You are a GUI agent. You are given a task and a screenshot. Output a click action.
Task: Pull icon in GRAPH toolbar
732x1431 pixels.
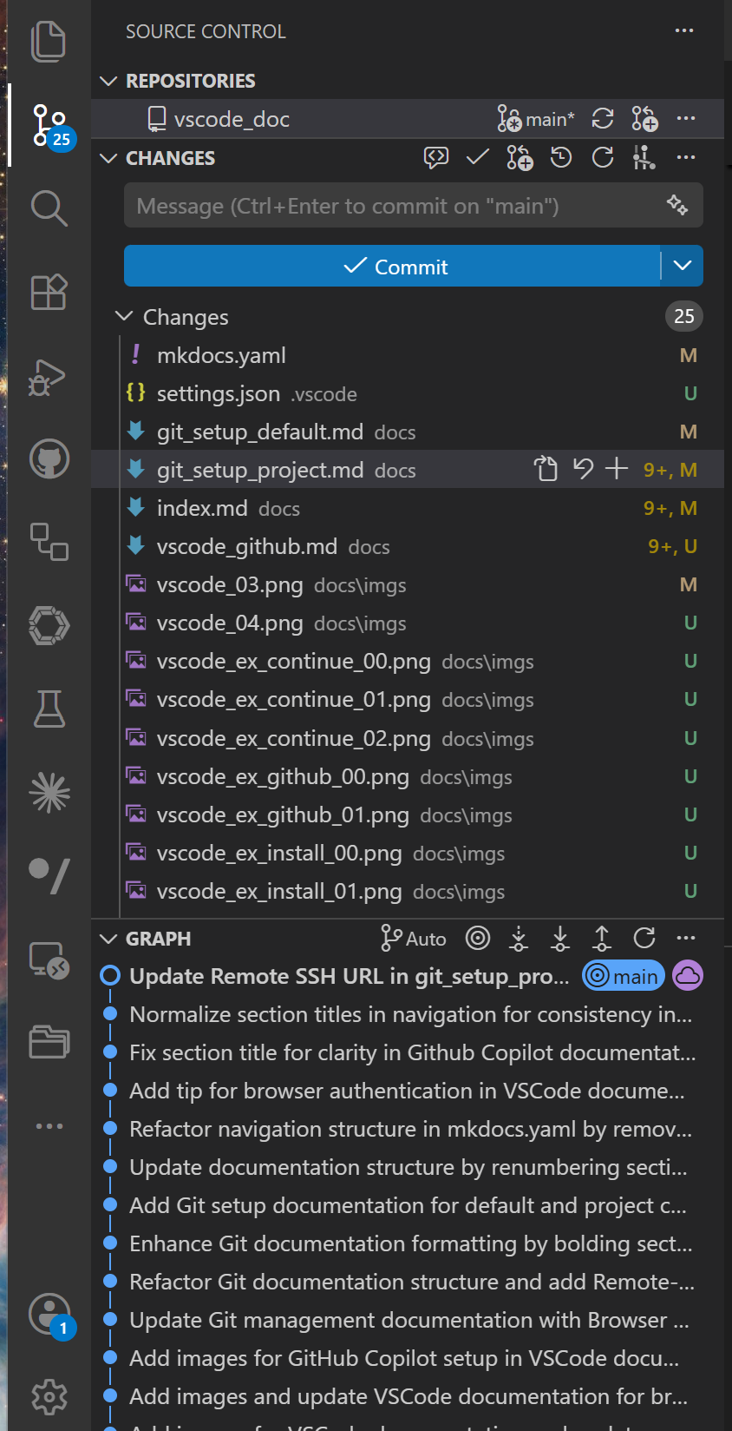559,938
